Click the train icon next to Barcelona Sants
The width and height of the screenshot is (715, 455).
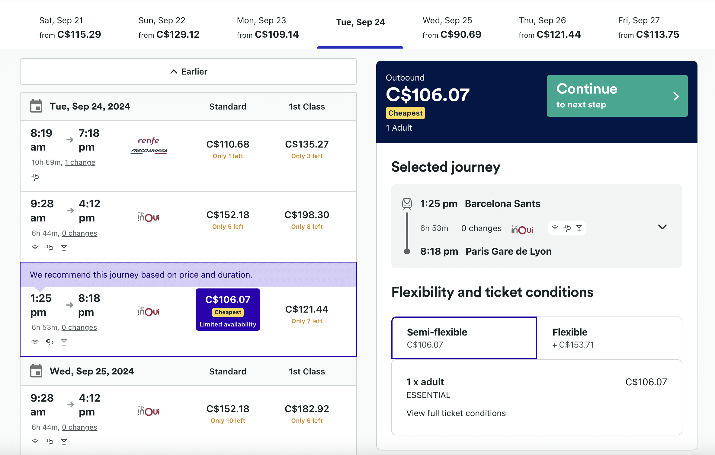point(407,204)
